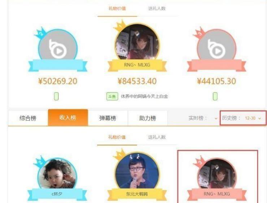Switch to 弹幕榜 tab
The image size is (267, 203).
pos(108,118)
